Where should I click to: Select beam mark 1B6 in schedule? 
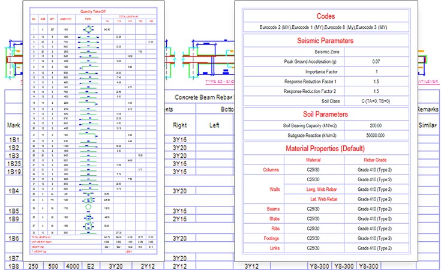click(14, 238)
